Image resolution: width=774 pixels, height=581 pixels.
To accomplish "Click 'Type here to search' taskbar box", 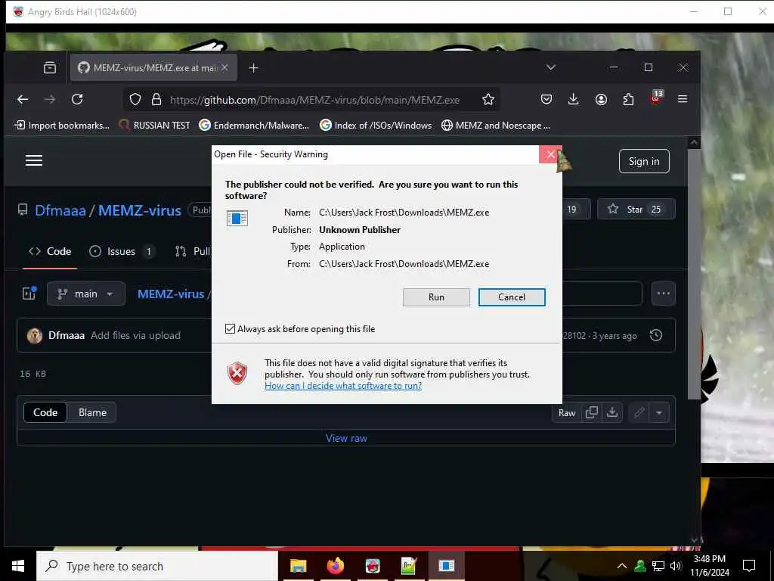I will [x=157, y=566].
